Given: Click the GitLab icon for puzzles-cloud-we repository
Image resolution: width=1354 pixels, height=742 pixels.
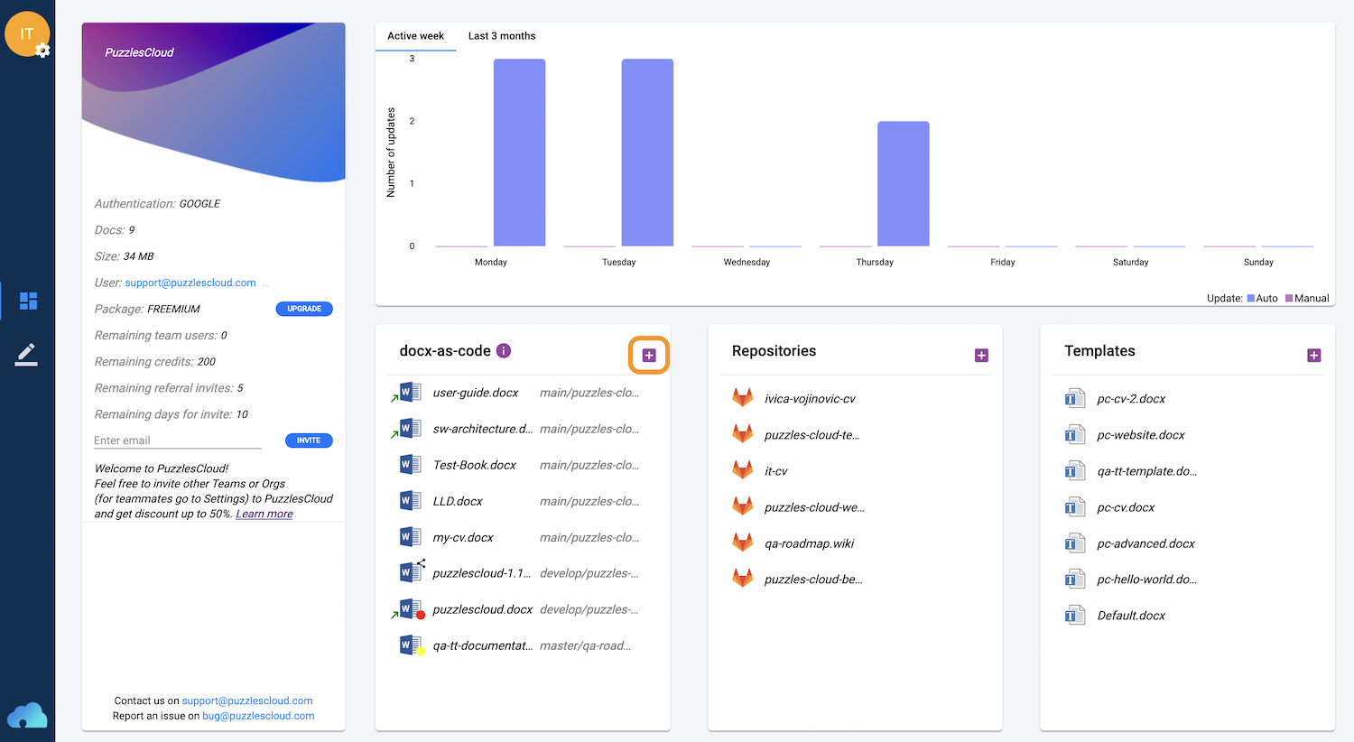Looking at the screenshot, I should click(x=742, y=506).
